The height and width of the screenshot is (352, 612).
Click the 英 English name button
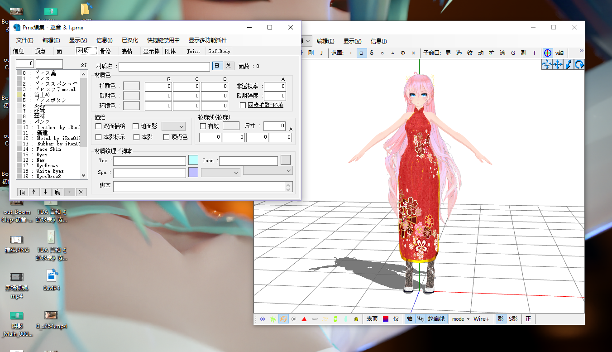coord(229,66)
